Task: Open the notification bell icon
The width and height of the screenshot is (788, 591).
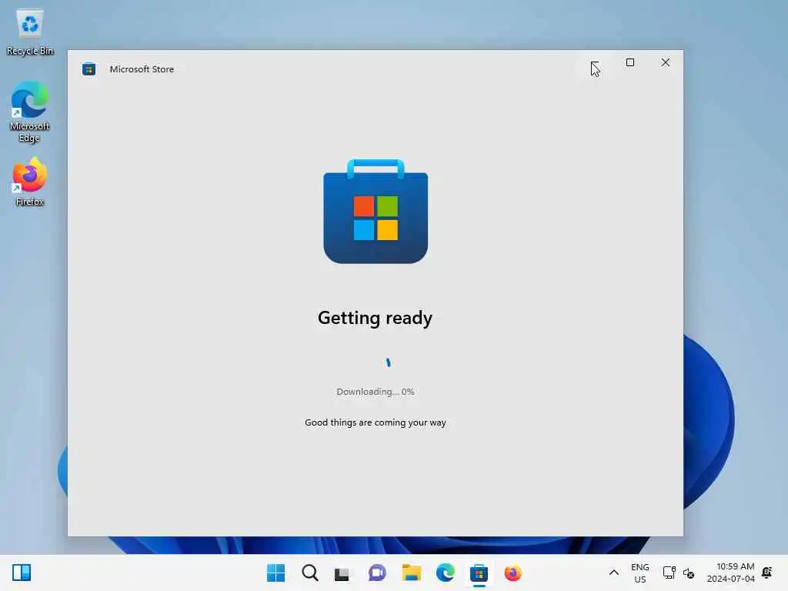Action: pyautogui.click(x=767, y=573)
